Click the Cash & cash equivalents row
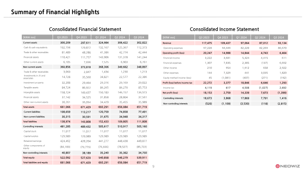 pos(36,47)
